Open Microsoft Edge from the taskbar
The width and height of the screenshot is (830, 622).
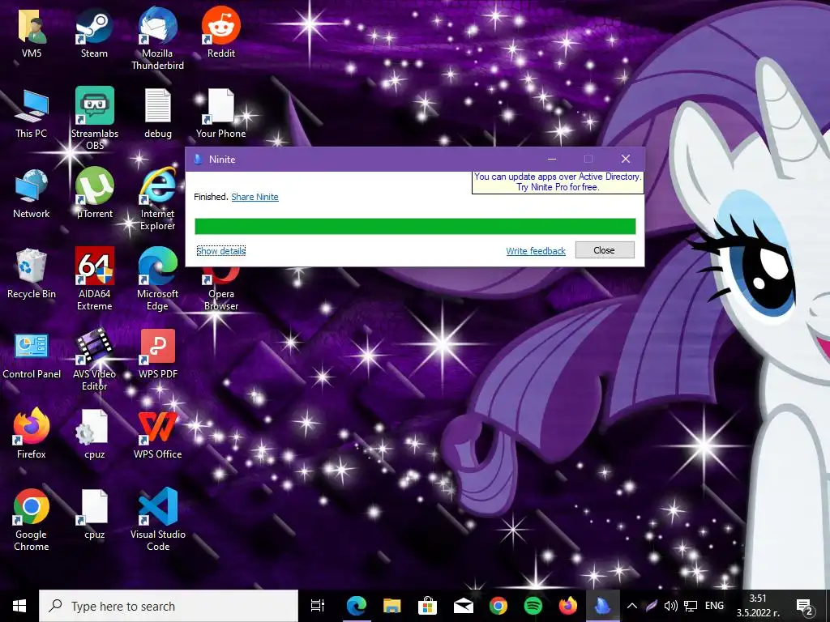point(357,606)
